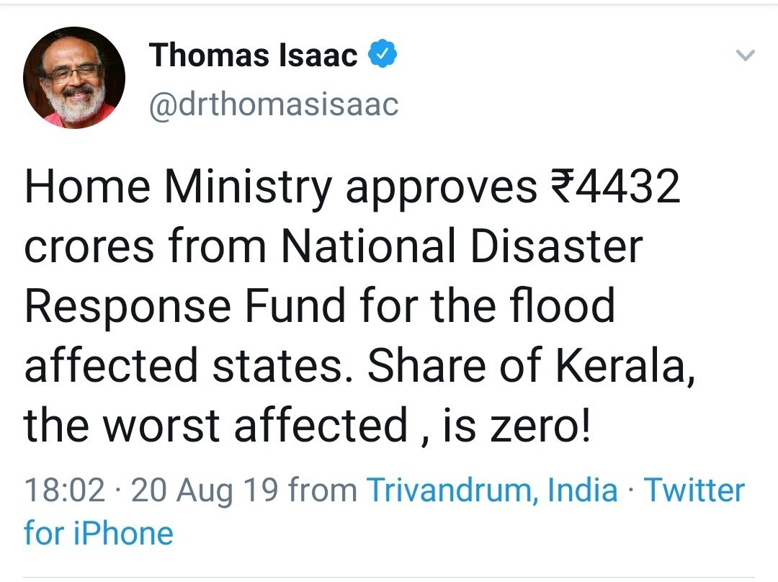The width and height of the screenshot is (778, 582).
Task: Click the phrase National Disaster
Action: (x=461, y=247)
